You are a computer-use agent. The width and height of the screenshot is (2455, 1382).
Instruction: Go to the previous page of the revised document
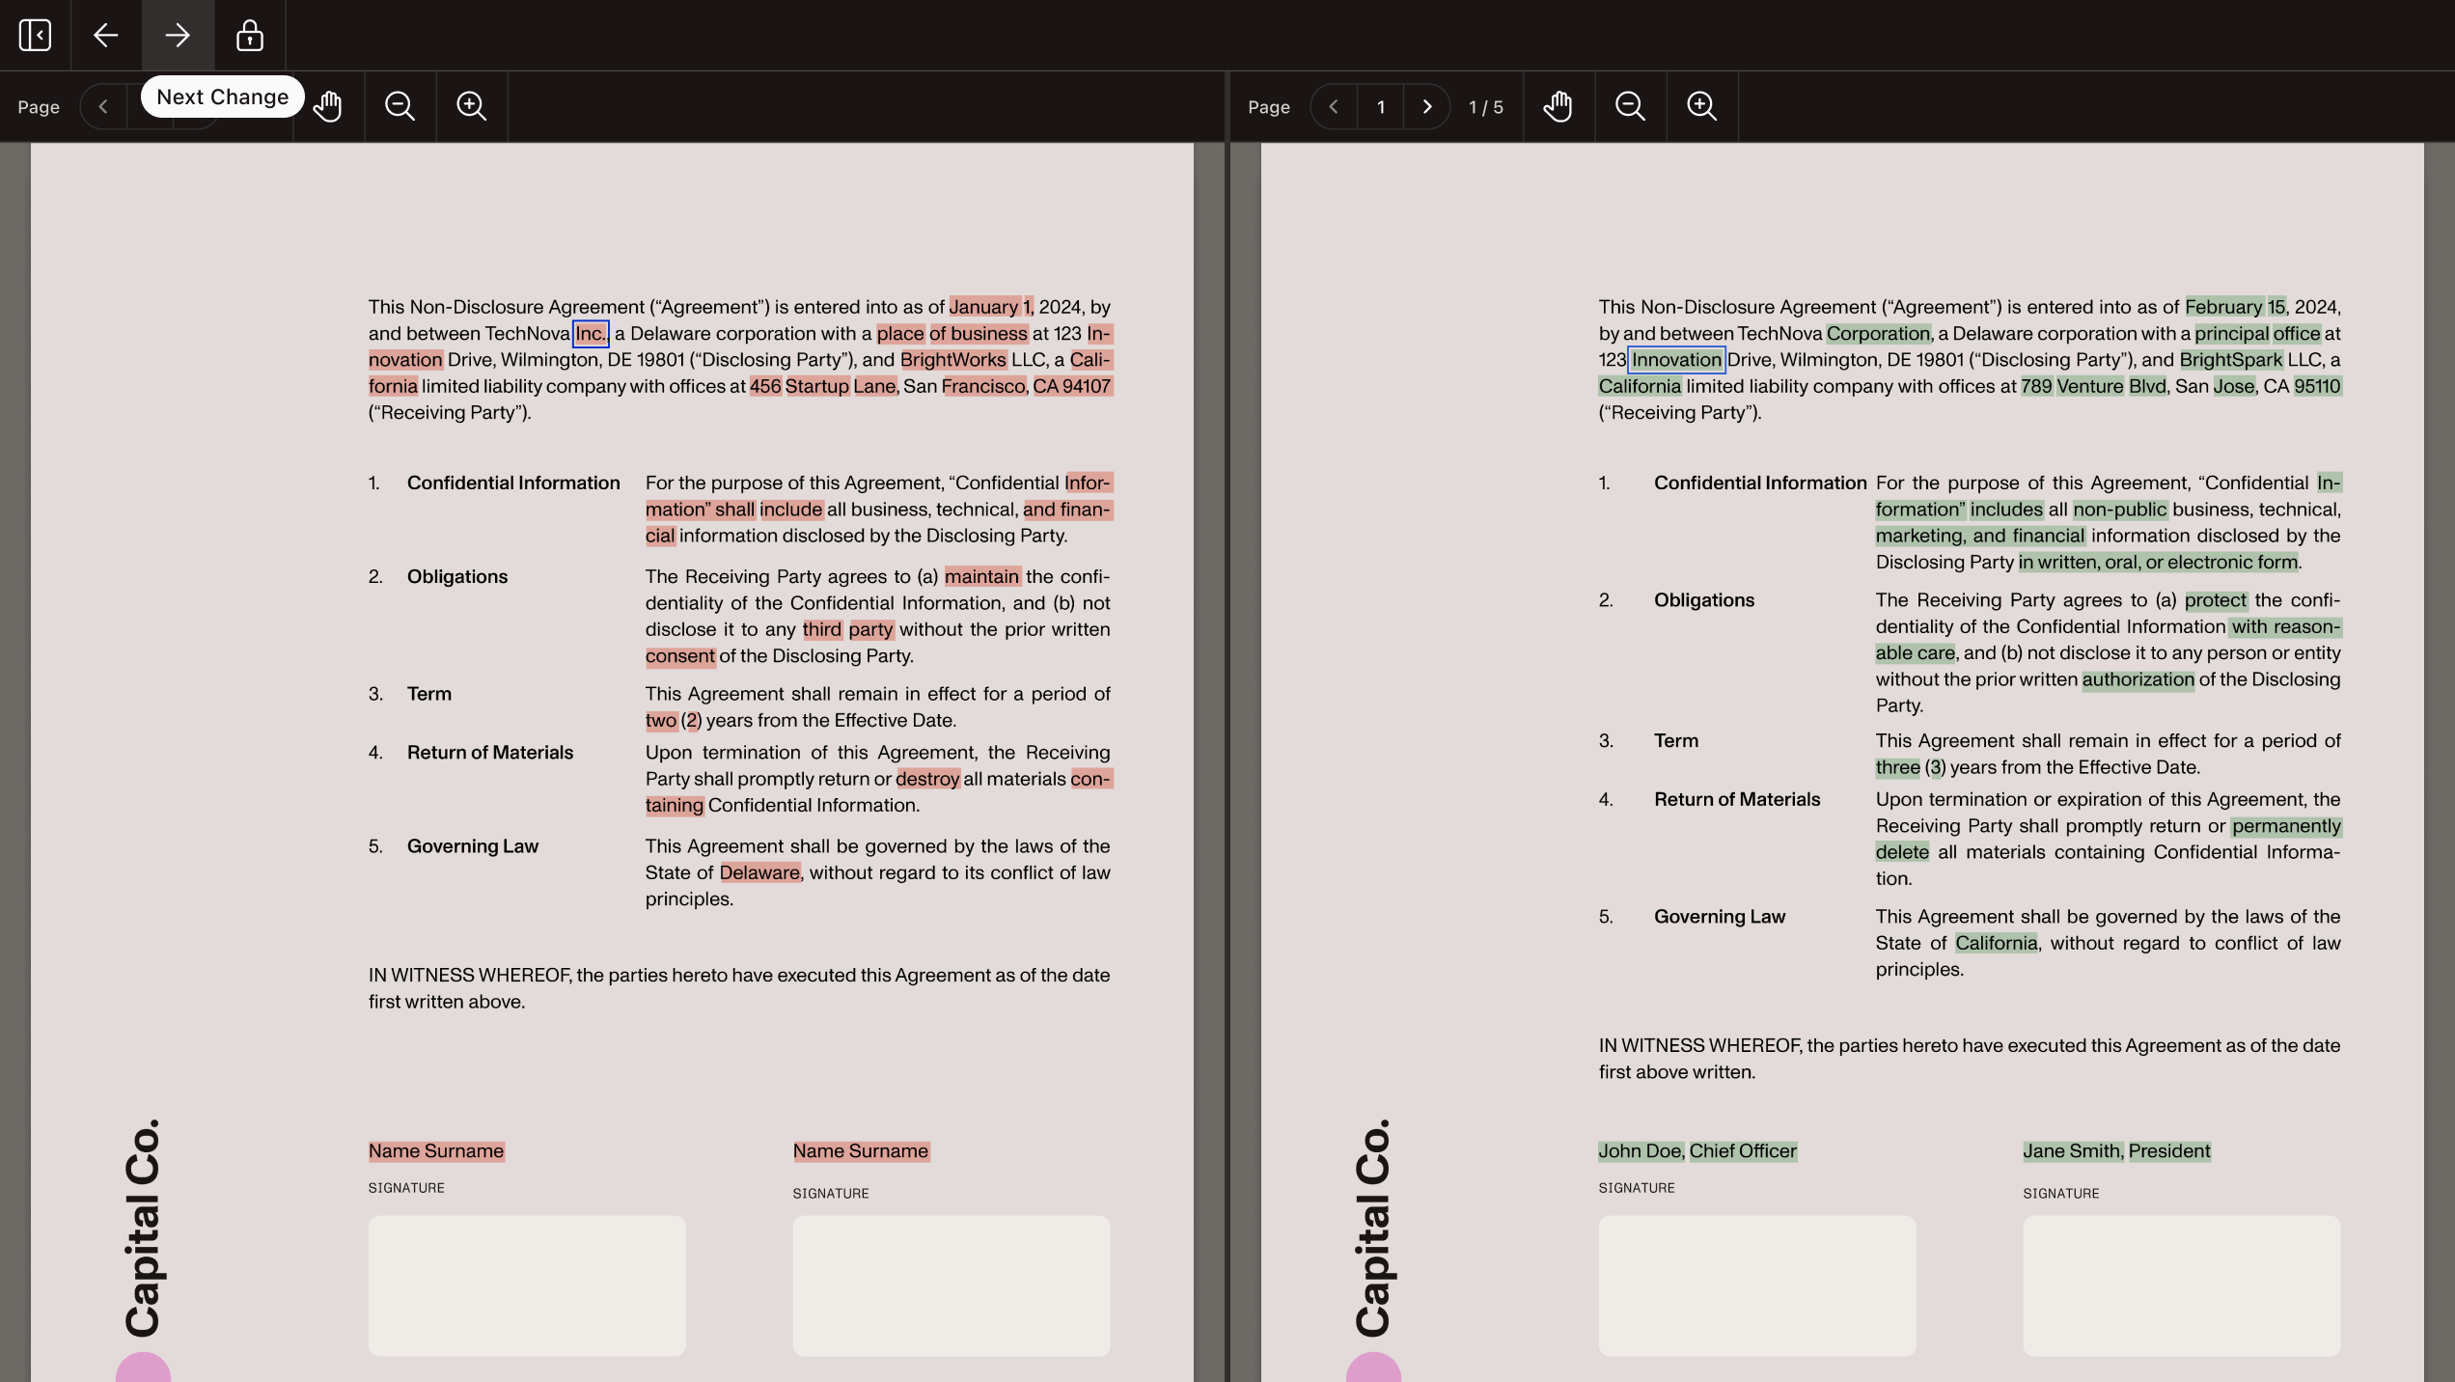click(1333, 107)
